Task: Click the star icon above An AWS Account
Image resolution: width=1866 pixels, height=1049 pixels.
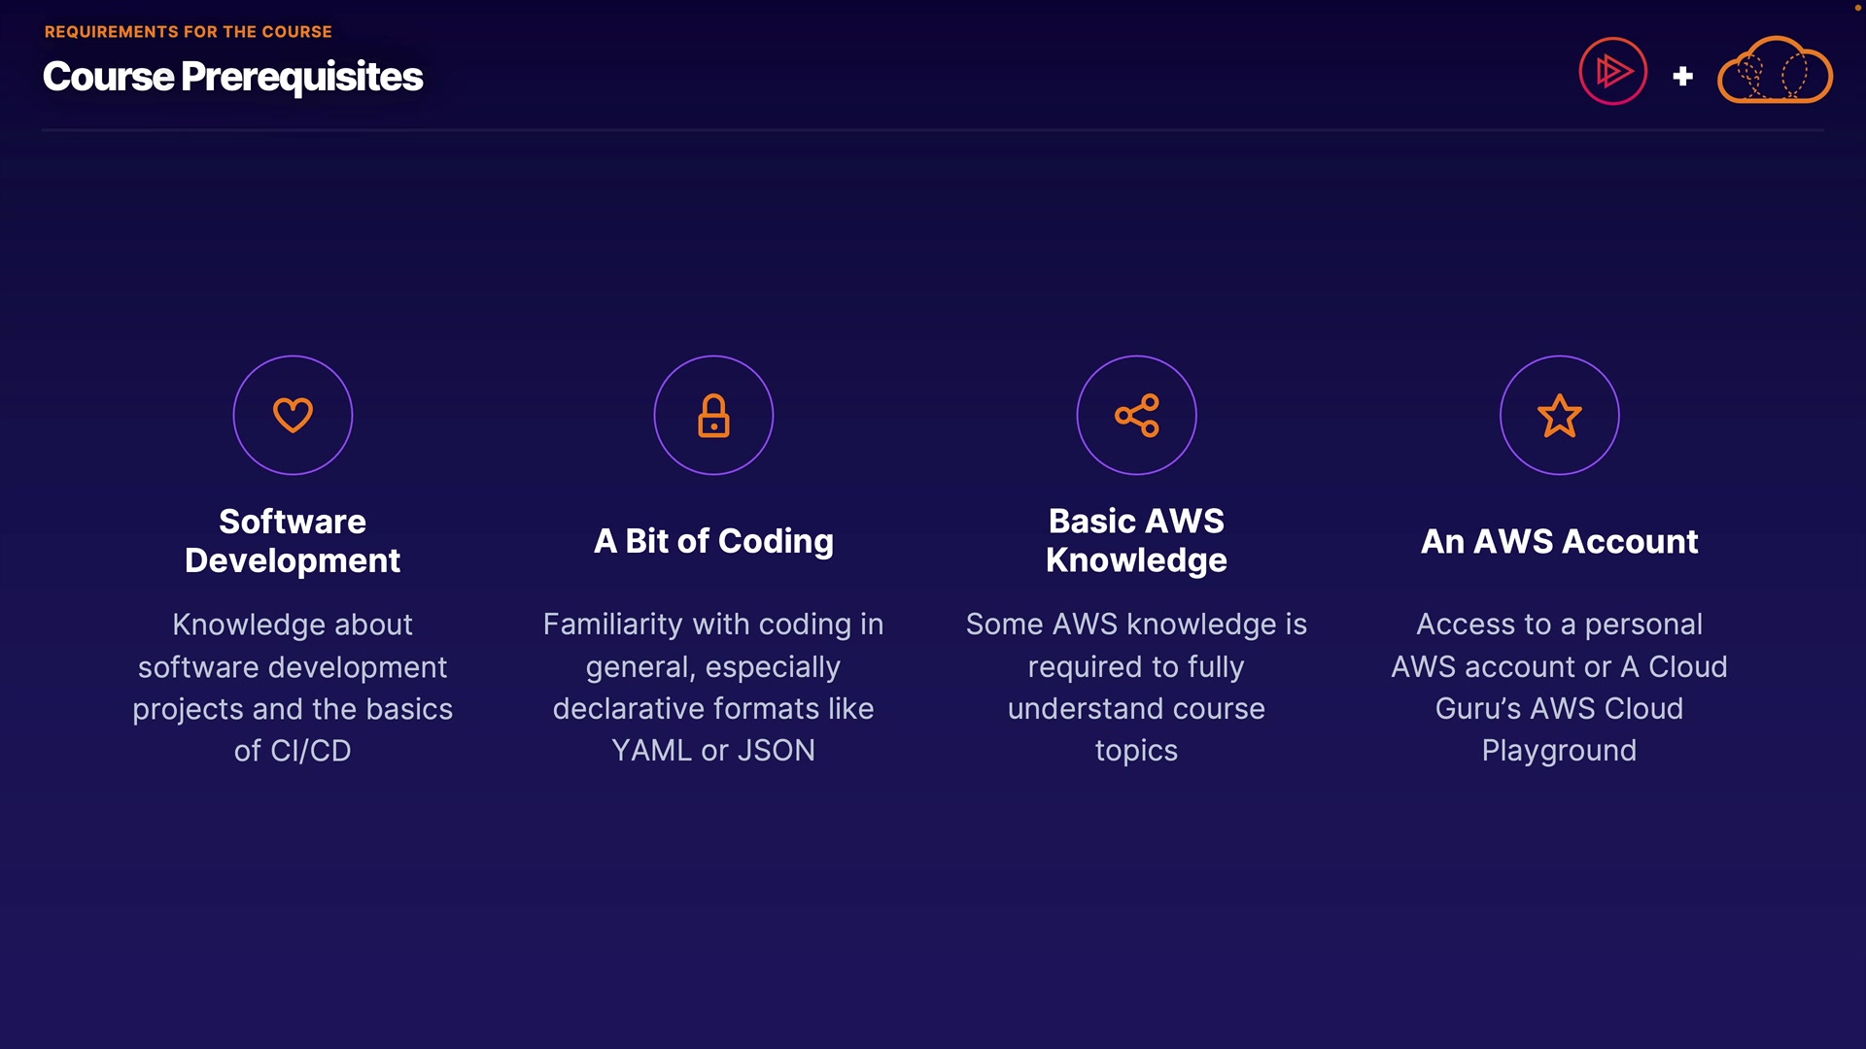Action: [x=1559, y=415]
